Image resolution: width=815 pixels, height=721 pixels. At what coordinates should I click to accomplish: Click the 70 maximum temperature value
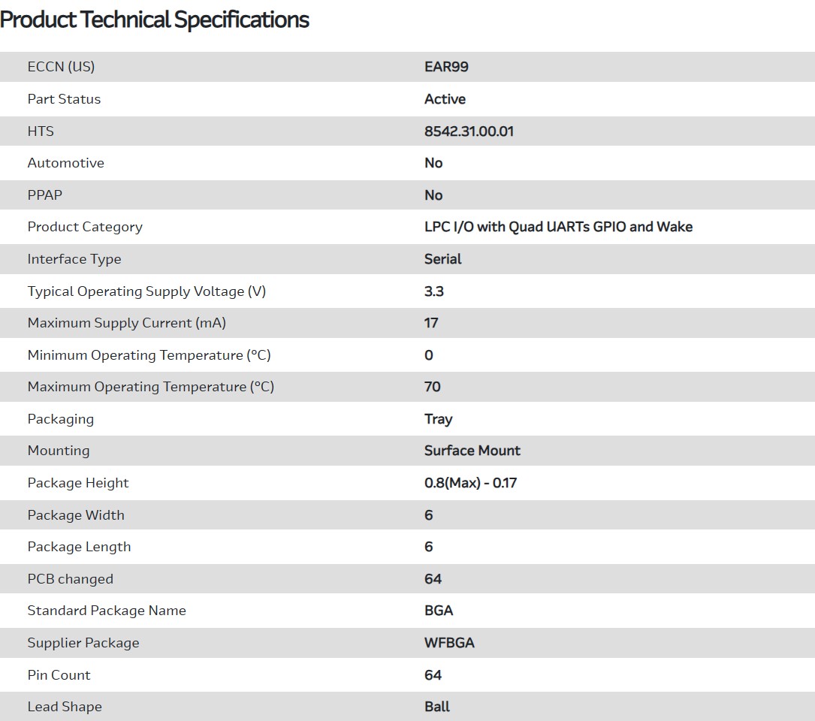point(433,387)
